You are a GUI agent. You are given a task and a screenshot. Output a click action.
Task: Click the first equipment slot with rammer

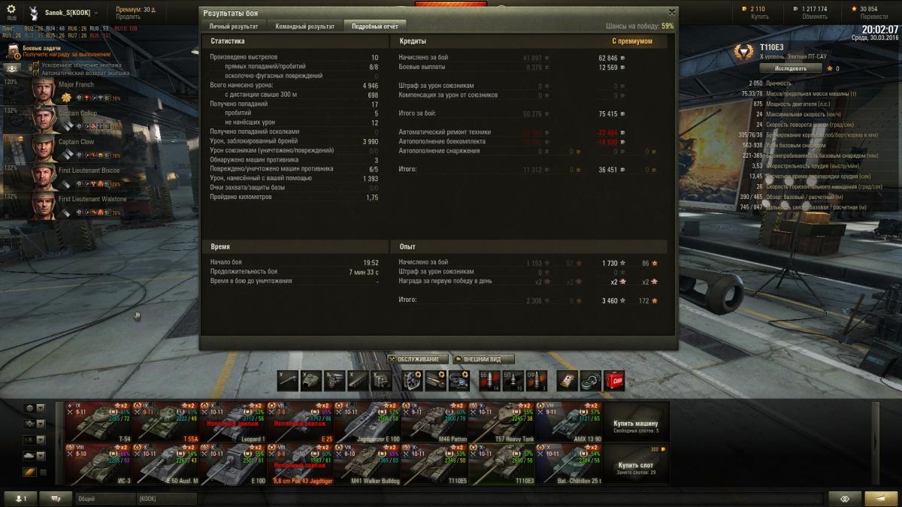(412, 380)
